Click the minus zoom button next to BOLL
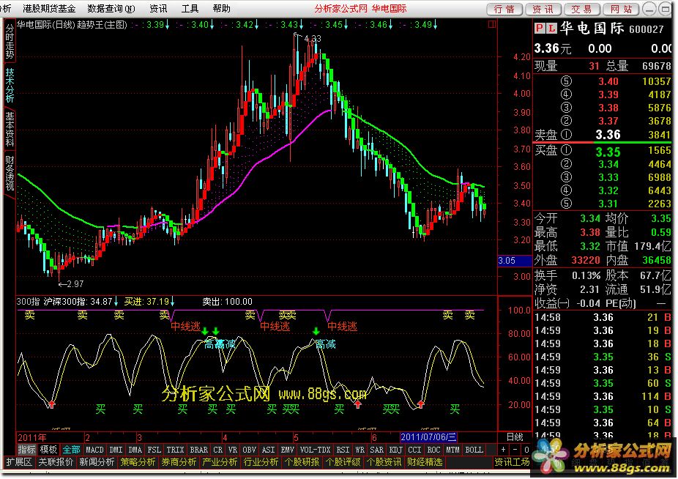Image resolution: width=678 pixels, height=479 pixels. pos(515,450)
